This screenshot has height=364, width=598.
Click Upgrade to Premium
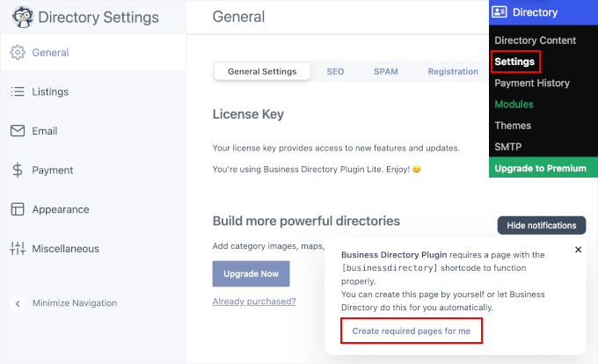pos(543,168)
